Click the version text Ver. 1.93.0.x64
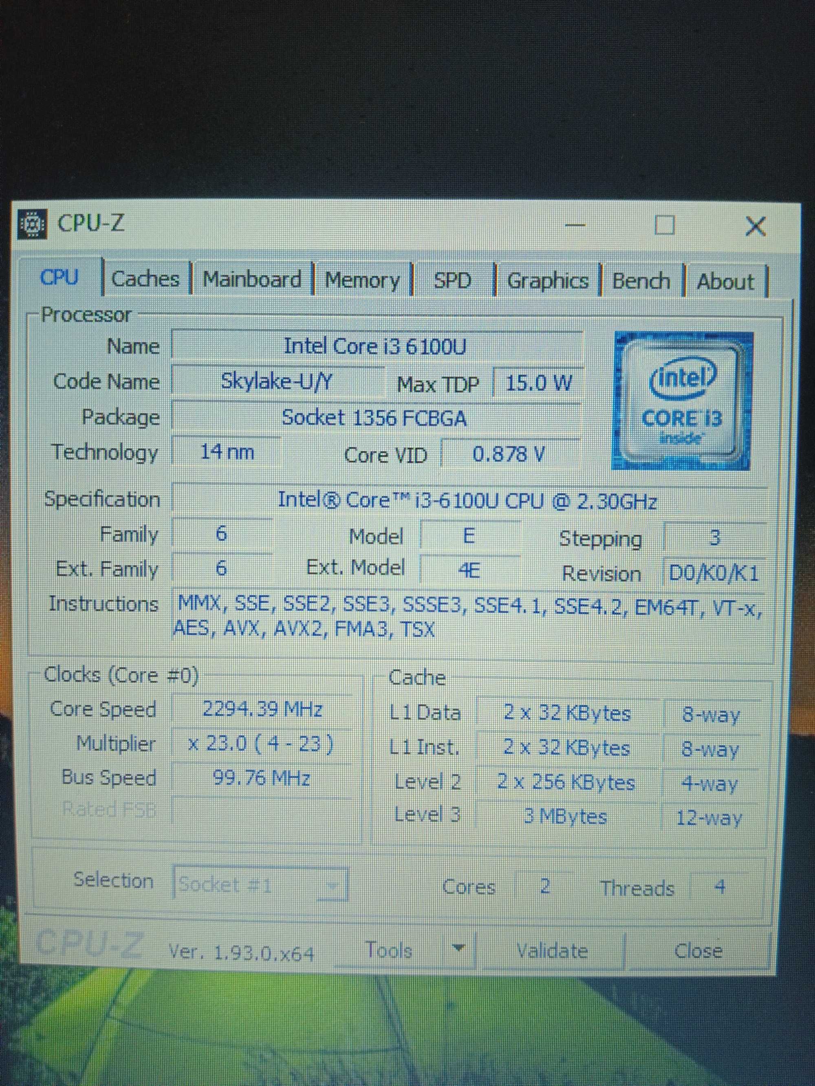 tap(241, 952)
